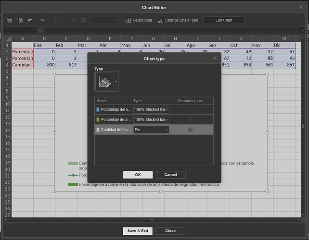Click the Copy icon in toolbar

[x=10, y=20]
